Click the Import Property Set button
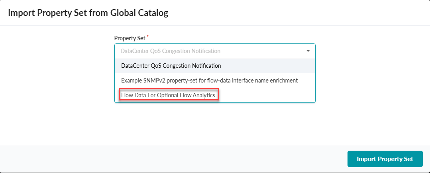The height and width of the screenshot is (173, 430). (x=385, y=159)
